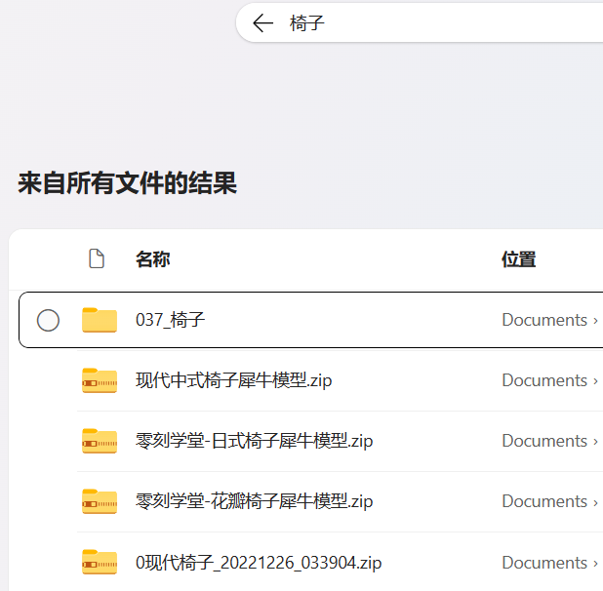Viewport: 603px width, 591px height.
Task: Open the file 0现代椅子_20221226_033904.zip
Action: [259, 563]
